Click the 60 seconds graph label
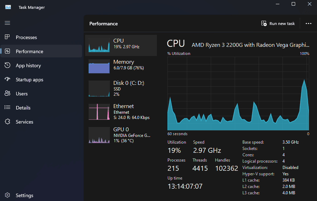The height and width of the screenshot is (201, 317). (177, 134)
